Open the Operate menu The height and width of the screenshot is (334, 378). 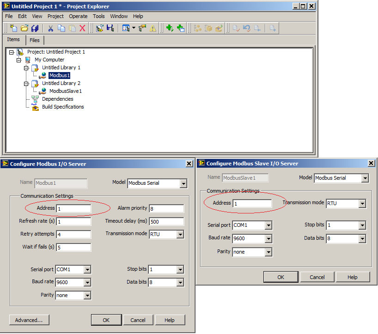coord(78,16)
